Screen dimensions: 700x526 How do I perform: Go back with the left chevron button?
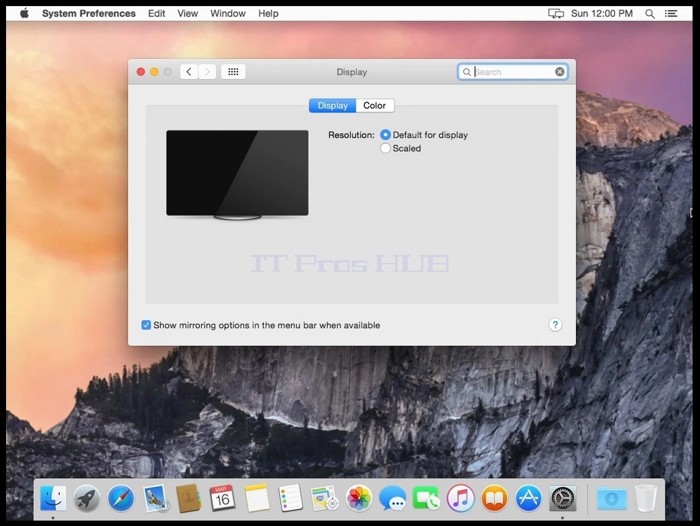(x=189, y=72)
